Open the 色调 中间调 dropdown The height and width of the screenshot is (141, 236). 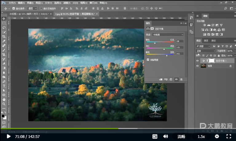(x=168, y=35)
